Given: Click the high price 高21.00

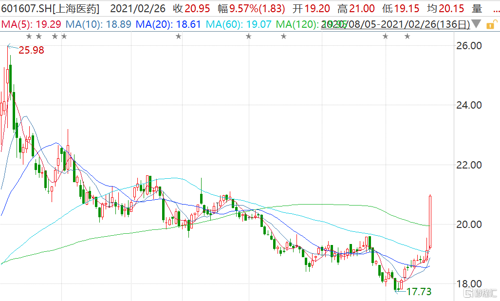Looking at the screenshot, I should [356, 8].
